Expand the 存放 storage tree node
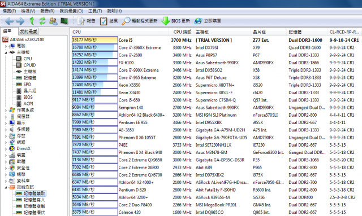This screenshot has width=362, height=216. click(6, 136)
